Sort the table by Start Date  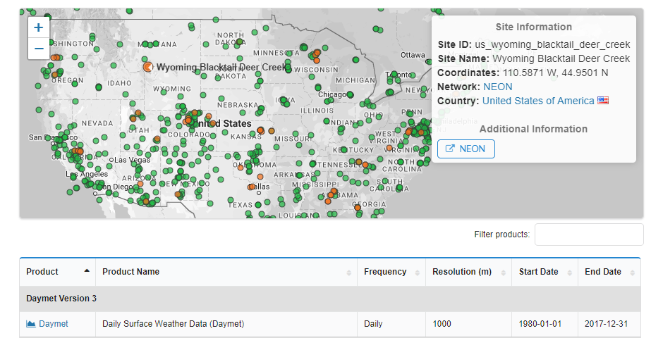(545, 272)
